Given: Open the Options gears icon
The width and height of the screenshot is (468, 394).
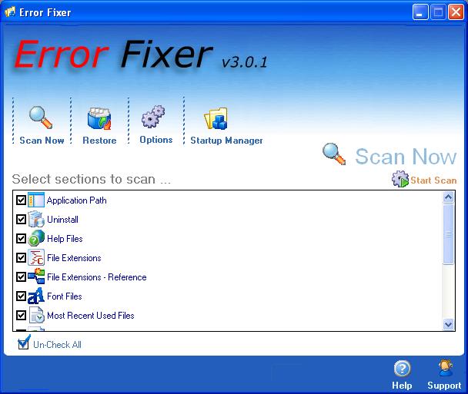Looking at the screenshot, I should [153, 117].
